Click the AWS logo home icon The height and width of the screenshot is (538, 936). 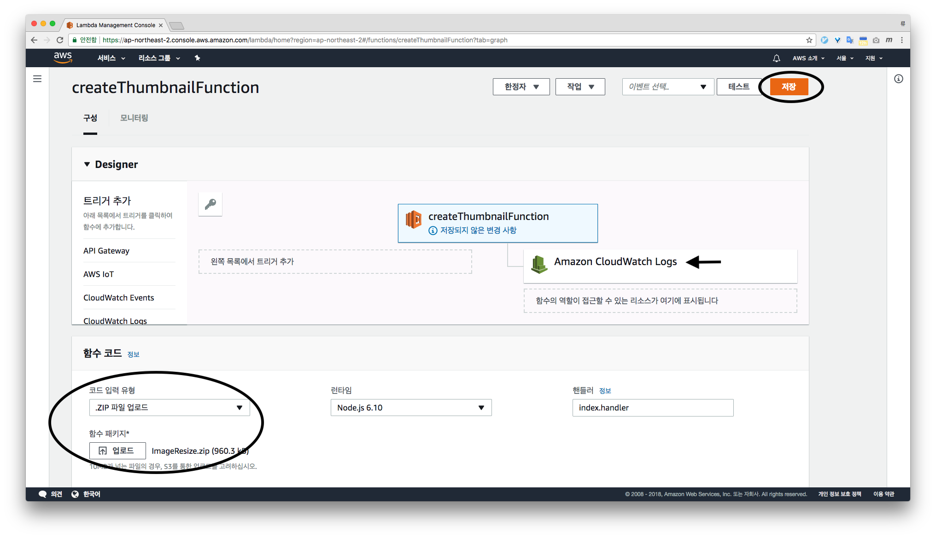(63, 58)
